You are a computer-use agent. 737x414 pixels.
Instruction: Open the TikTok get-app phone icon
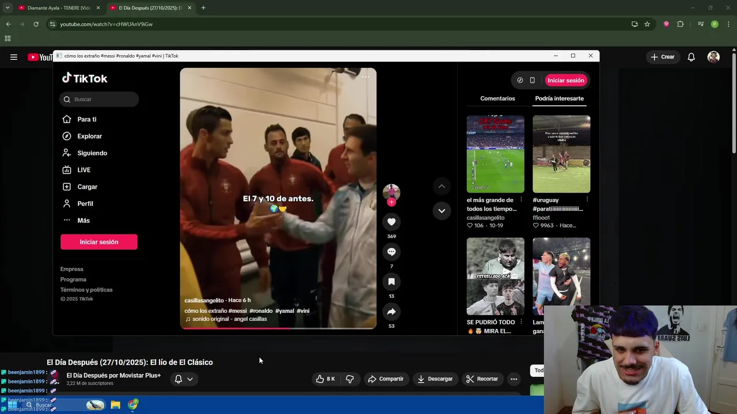[x=533, y=80]
